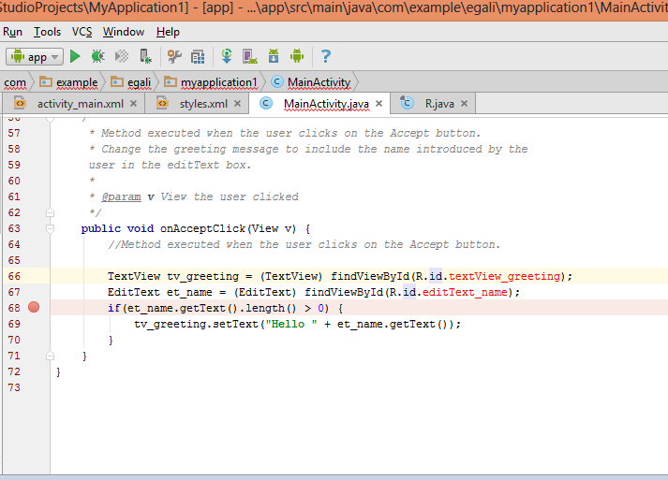Click the example package breadcrumb
Screen dimensions: 668x480
[x=68, y=82]
